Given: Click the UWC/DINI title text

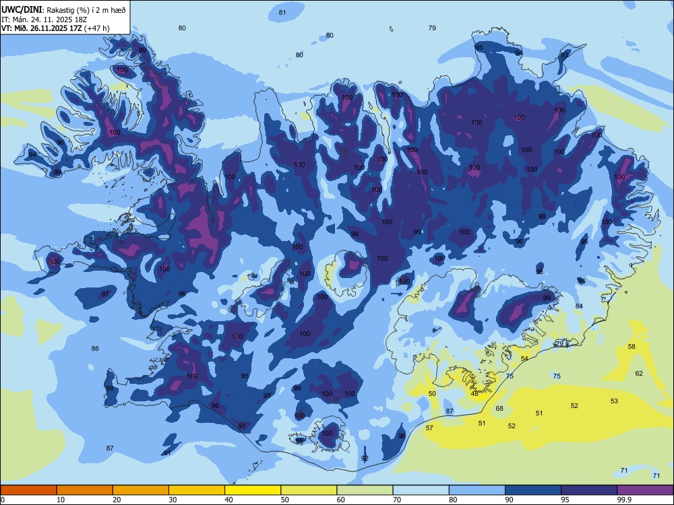Looking at the screenshot, I should coord(22,10).
